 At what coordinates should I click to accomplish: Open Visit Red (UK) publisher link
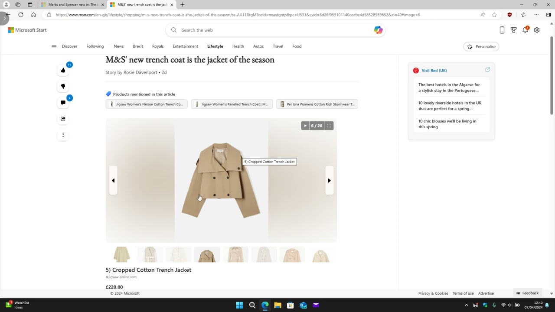coord(434,70)
